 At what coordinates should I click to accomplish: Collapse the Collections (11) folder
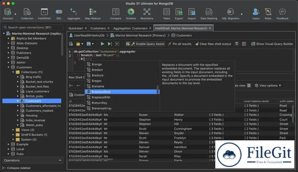click(x=13, y=72)
